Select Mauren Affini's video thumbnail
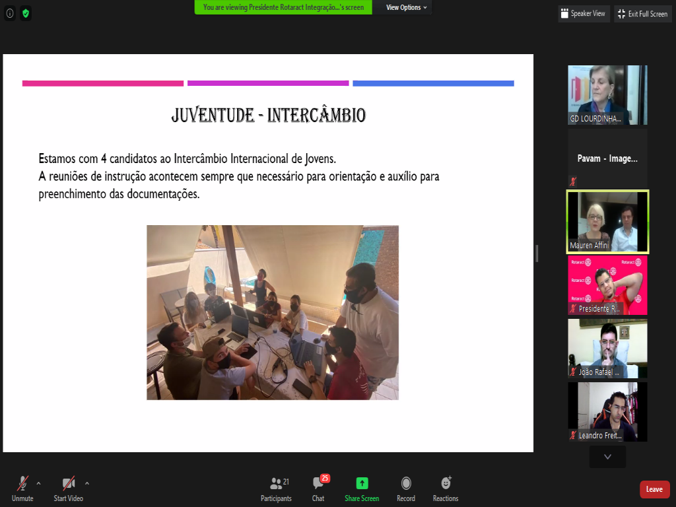 (607, 222)
